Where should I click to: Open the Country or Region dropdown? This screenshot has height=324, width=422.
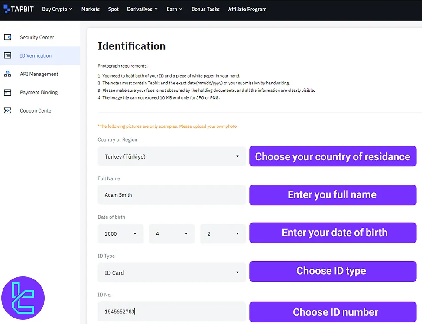tap(172, 156)
